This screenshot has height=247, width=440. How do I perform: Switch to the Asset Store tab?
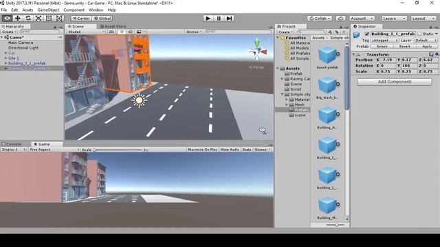[x=113, y=26]
